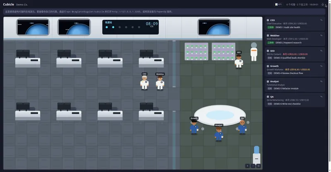
Task: Edit the Growth agent via pencil icon
Action: [321, 66]
